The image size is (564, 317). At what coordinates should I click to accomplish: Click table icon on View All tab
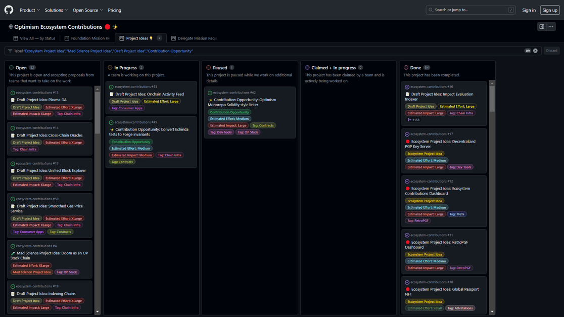[16, 38]
